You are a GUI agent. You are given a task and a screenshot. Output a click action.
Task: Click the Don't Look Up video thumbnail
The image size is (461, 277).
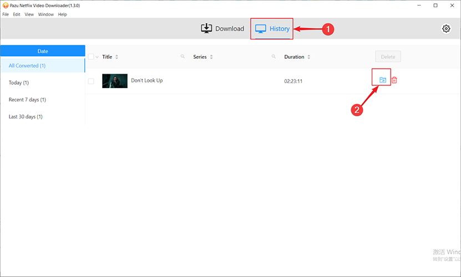115,81
